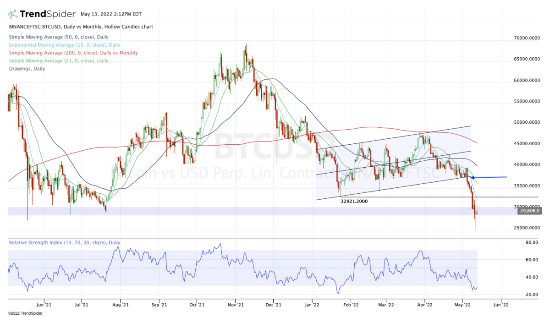Image resolution: width=550 pixels, height=317 pixels.
Task: Select Simple Moving Average (21) legend entry
Action: 58,60
